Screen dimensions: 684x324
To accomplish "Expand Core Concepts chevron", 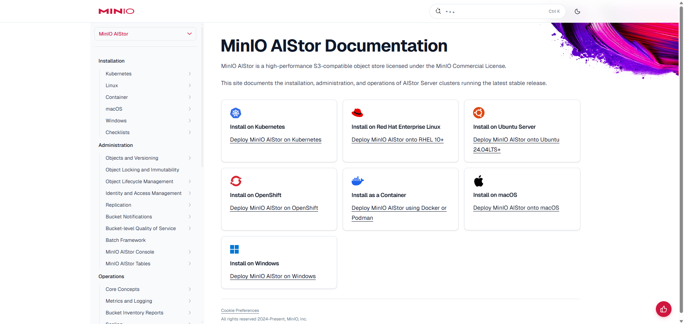I will (x=190, y=289).
